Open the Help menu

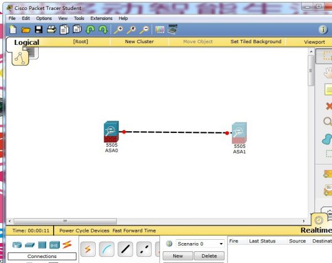pyautogui.click(x=123, y=18)
